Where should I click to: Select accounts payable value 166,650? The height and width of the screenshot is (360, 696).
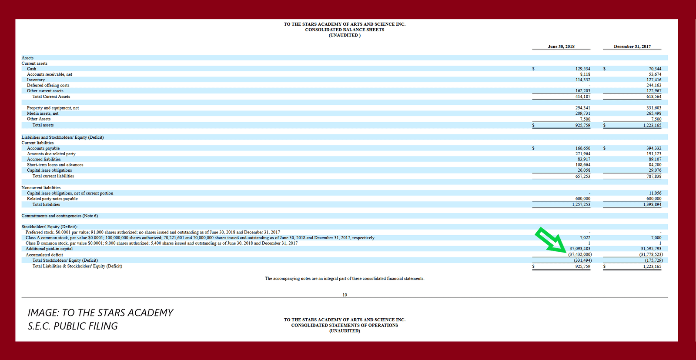[583, 148]
